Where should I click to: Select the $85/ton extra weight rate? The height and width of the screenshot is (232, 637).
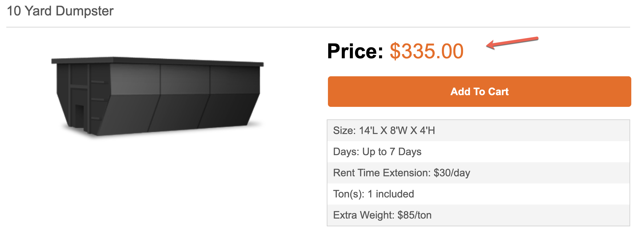[x=414, y=215]
